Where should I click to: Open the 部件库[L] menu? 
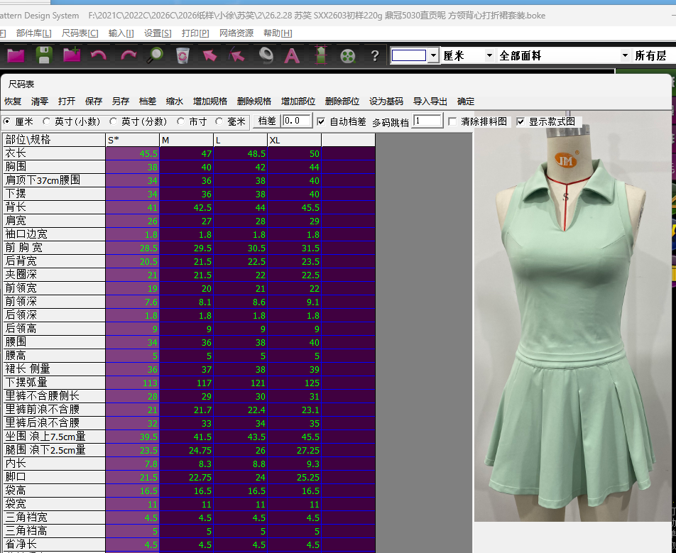coord(33,33)
